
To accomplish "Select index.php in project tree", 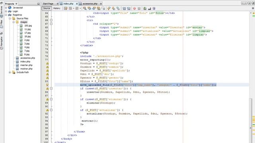I will pyautogui.click(x=25, y=62).
